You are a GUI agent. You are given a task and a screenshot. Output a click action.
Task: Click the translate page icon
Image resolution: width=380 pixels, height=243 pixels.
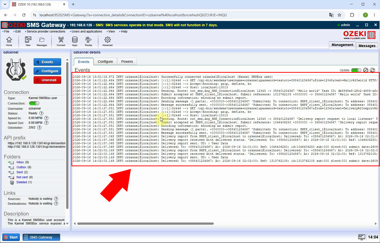coord(331,15)
